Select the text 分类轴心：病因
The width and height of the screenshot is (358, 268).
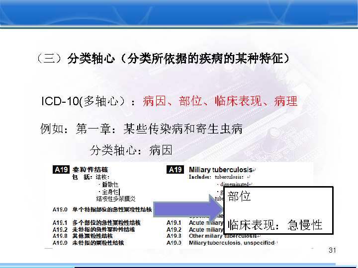click(x=131, y=150)
